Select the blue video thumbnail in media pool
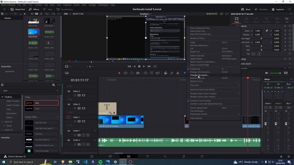This screenshot has width=294, height=165. coord(34,32)
